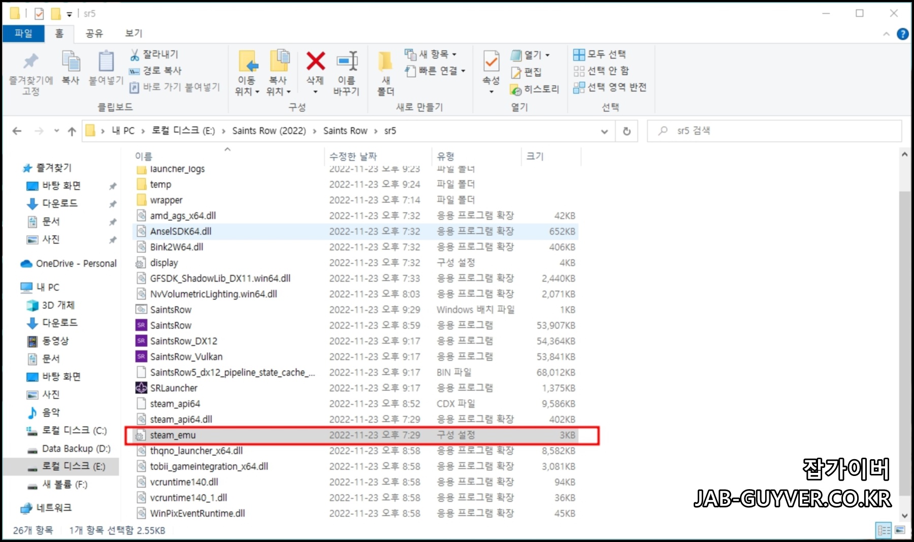
Task: Collapse the ribbon with the chevron
Action: coord(886,34)
